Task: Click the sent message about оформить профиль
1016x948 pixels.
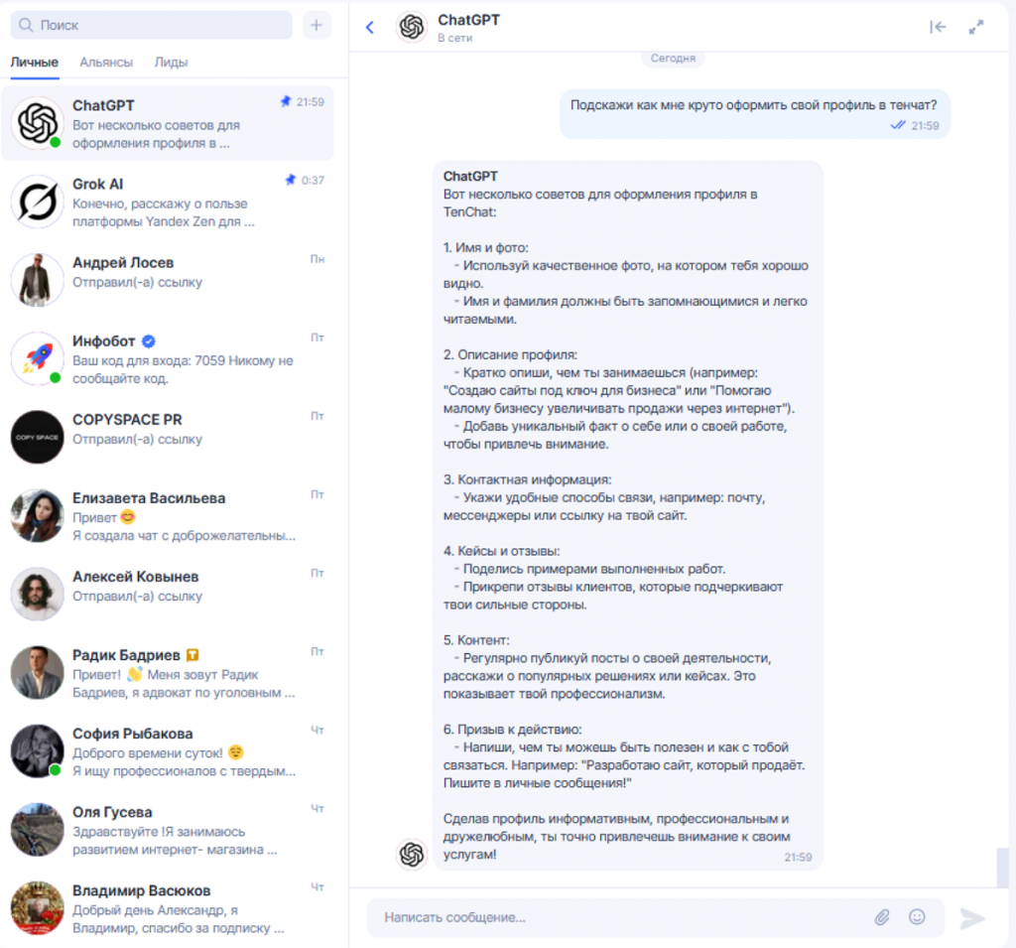Action: (x=755, y=114)
